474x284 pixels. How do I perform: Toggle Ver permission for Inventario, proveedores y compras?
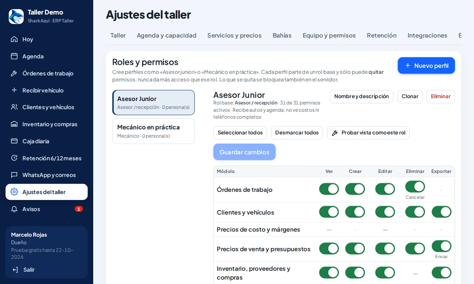point(329,273)
